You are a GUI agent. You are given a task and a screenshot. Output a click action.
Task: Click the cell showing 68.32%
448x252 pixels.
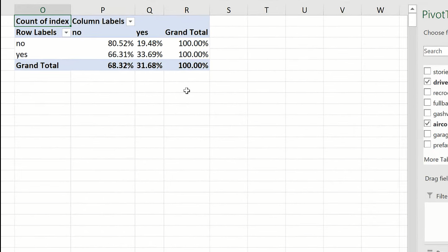pos(103,66)
